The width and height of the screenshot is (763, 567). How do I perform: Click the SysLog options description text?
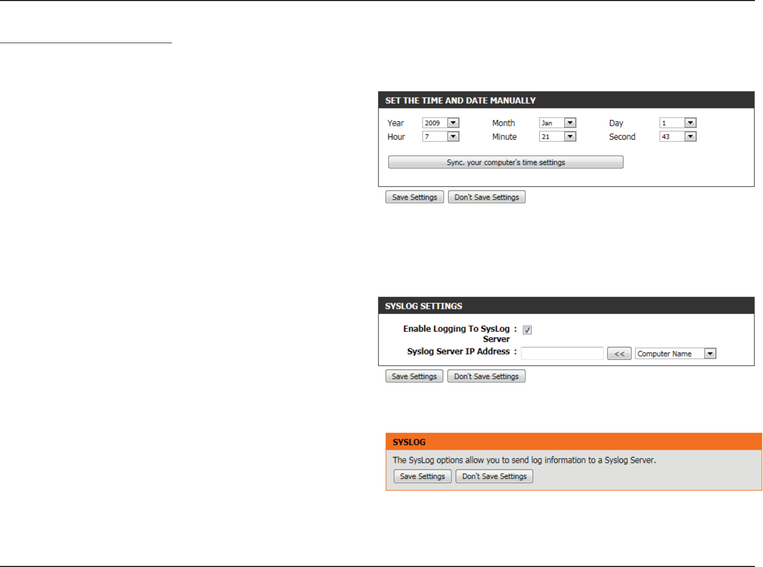[x=524, y=460]
